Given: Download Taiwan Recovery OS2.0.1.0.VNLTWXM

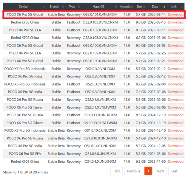Looking at the screenshot, I should 175,107.
